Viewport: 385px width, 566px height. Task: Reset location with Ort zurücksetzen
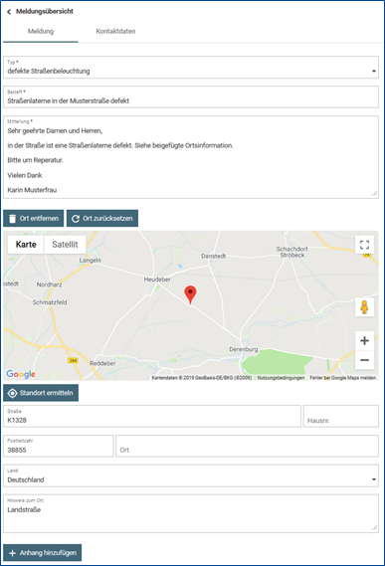point(102,219)
